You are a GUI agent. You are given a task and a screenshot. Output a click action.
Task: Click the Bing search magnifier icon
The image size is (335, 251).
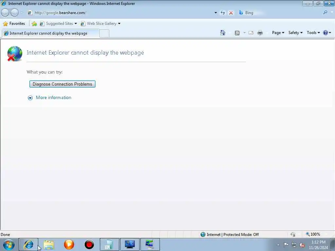point(325,13)
